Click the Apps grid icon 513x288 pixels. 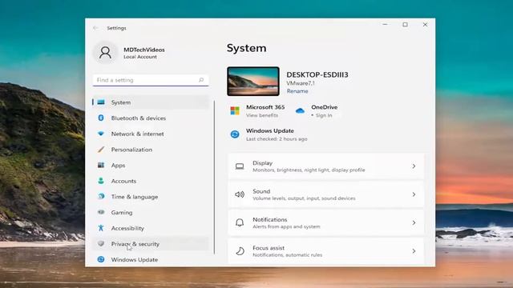(101, 166)
